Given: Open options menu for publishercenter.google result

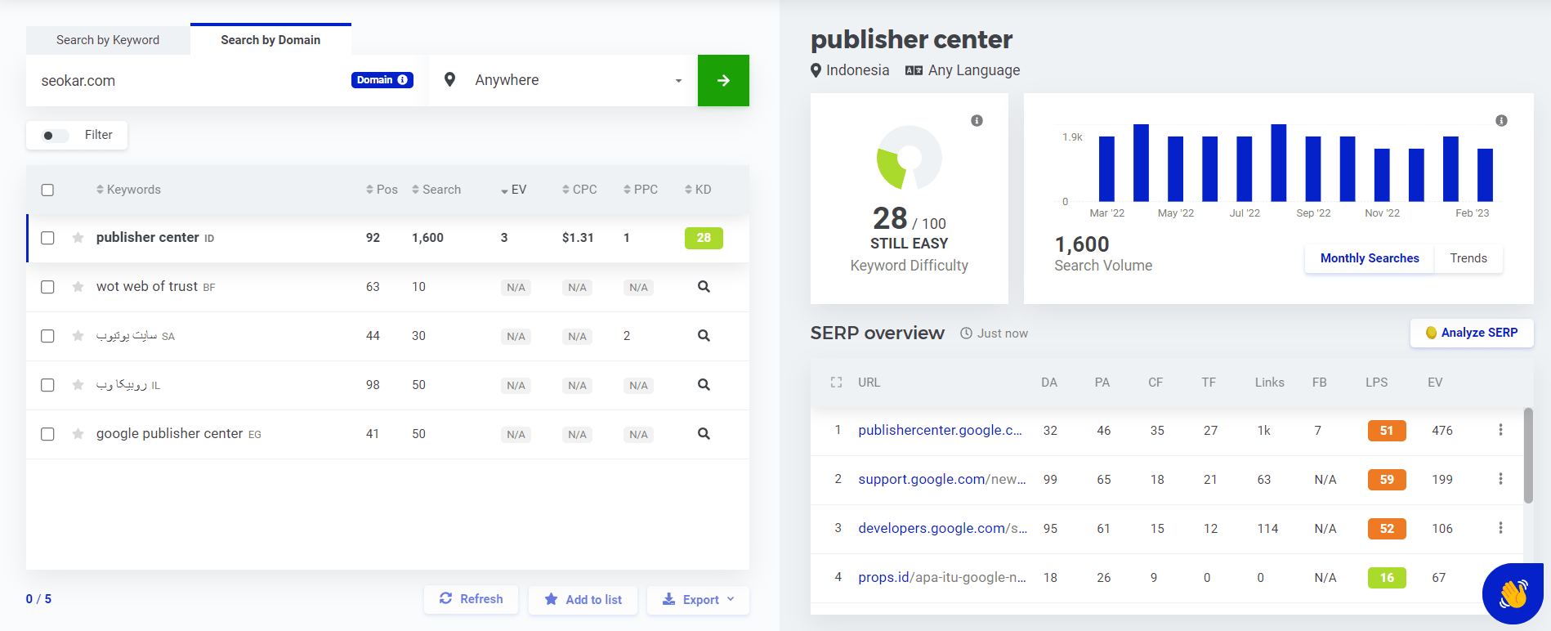Looking at the screenshot, I should click(1500, 430).
